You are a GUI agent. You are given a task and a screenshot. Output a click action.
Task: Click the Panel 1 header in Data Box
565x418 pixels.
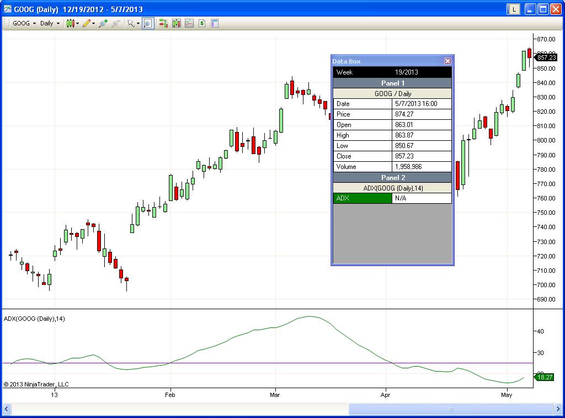point(392,83)
